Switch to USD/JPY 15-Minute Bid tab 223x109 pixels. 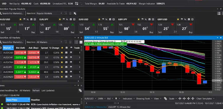pyautogui.click(x=119, y=107)
